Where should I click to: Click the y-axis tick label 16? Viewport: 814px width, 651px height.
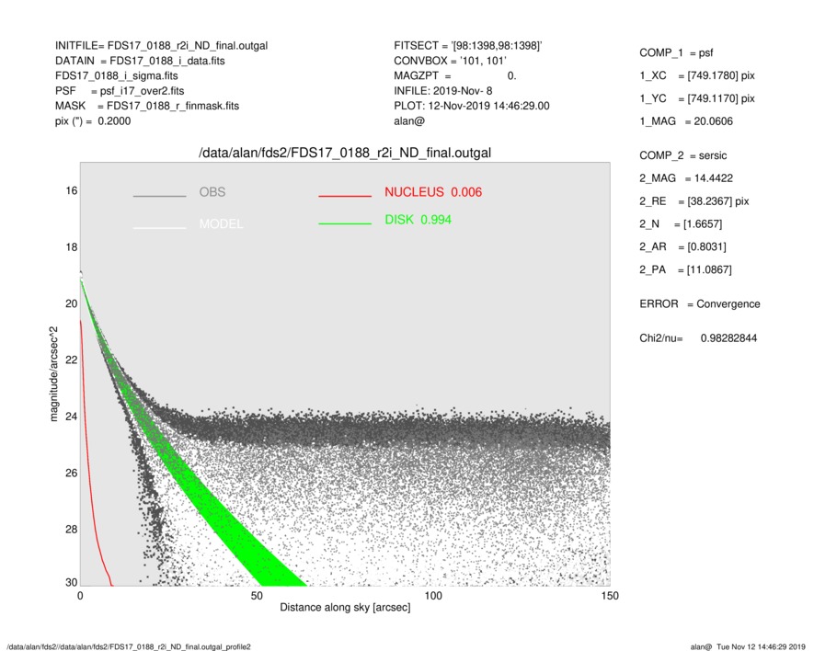tap(71, 190)
